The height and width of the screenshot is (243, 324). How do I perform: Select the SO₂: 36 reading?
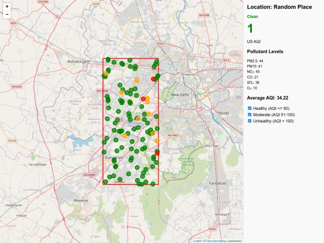tap(253, 82)
